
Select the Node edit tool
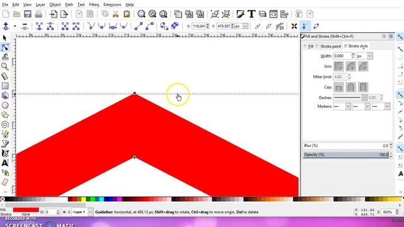(4, 47)
